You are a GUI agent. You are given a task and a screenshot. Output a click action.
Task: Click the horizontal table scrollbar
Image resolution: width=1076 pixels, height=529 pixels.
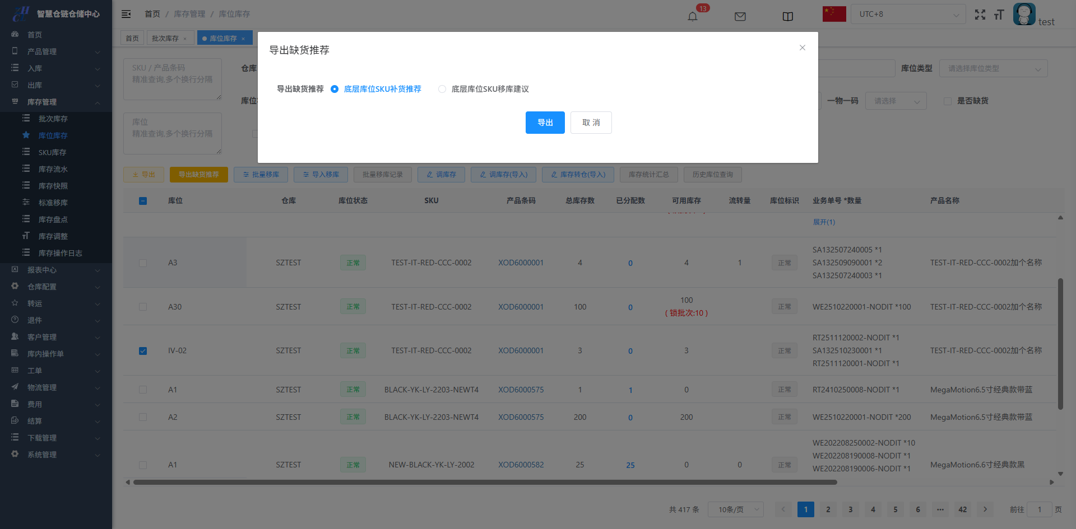pyautogui.click(x=485, y=482)
